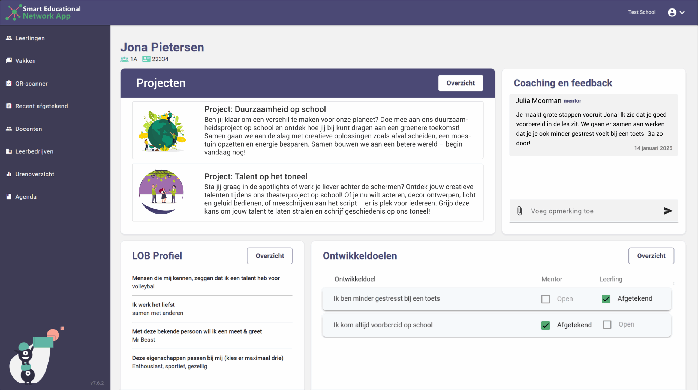Click the Vakken books icon
The image size is (698, 390).
(x=9, y=60)
